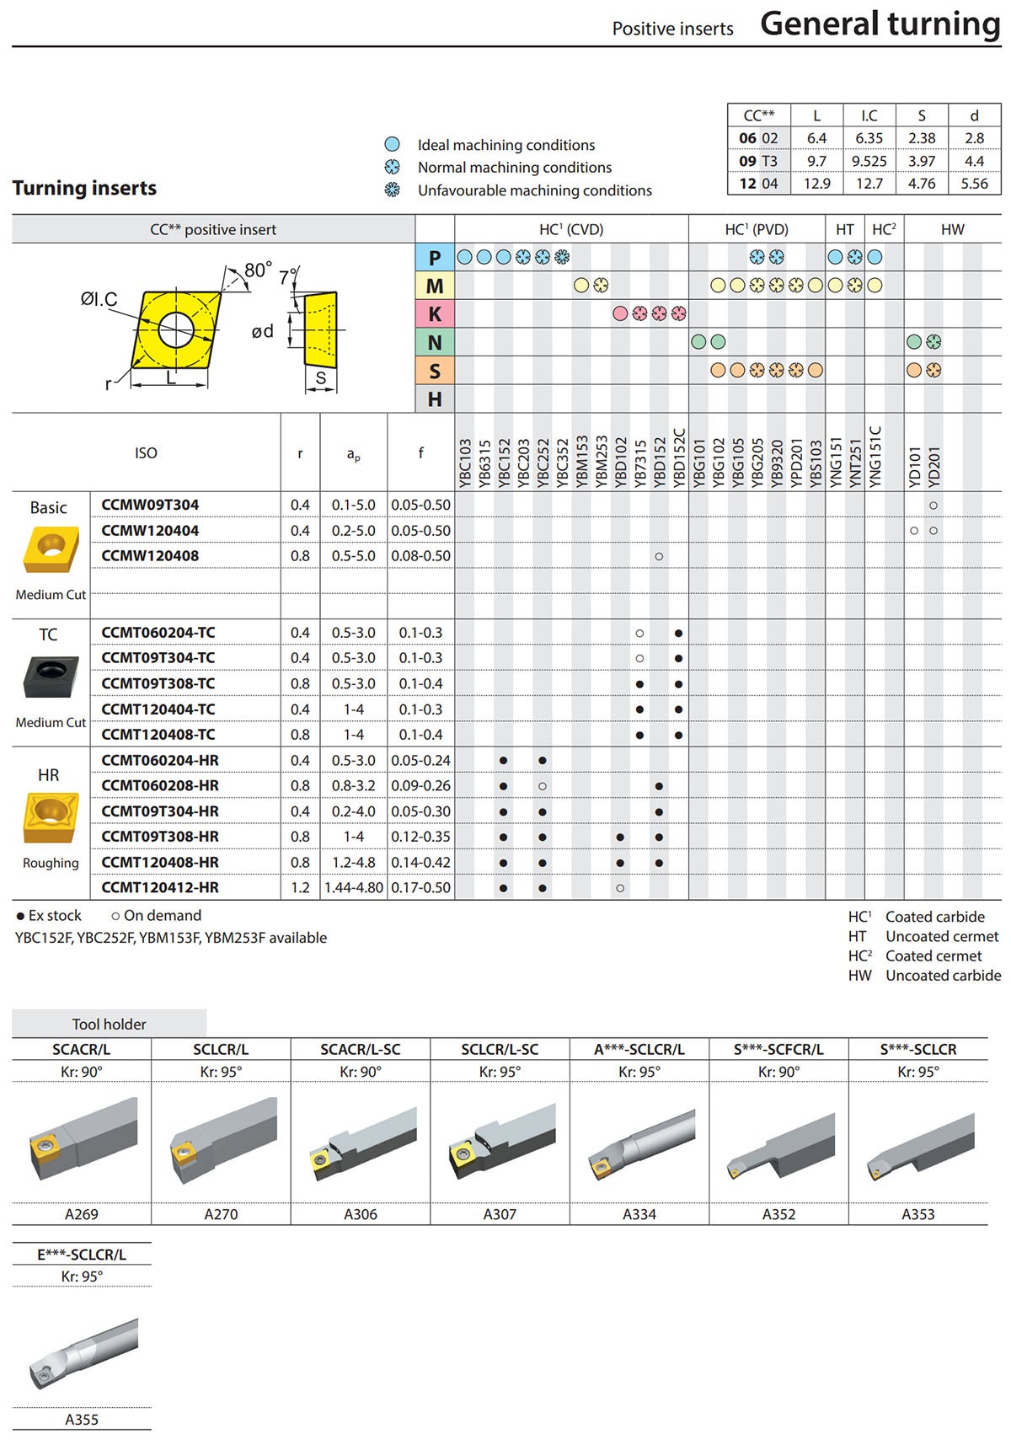Click the filled dot before Ex stock legend
1011x1445 pixels.
click(x=20, y=916)
